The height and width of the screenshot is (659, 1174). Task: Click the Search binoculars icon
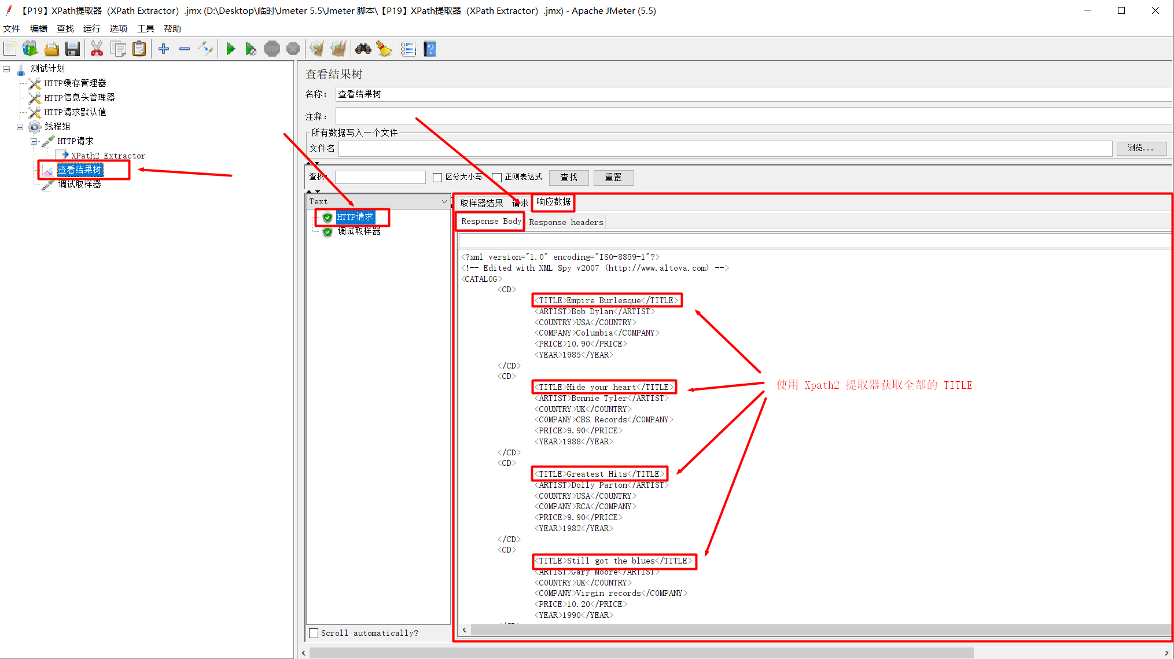tap(363, 49)
